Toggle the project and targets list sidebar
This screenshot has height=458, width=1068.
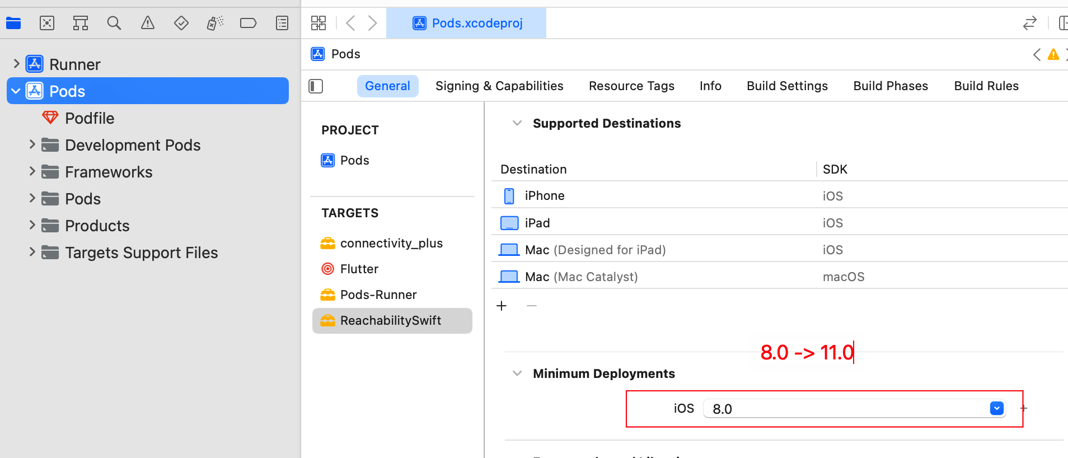(316, 86)
